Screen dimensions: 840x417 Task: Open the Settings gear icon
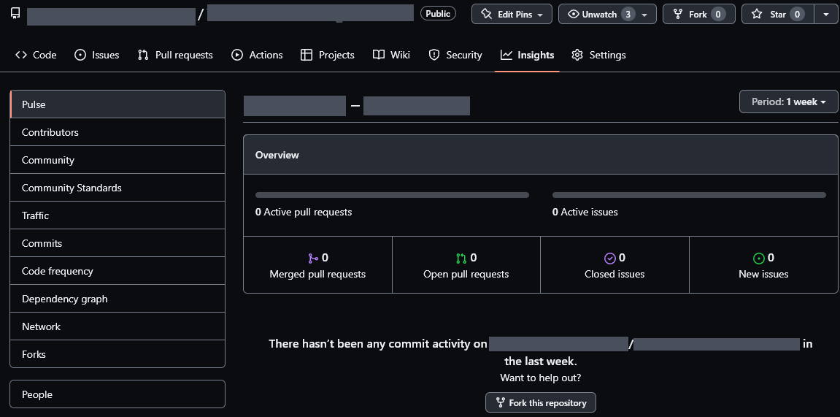pos(577,55)
